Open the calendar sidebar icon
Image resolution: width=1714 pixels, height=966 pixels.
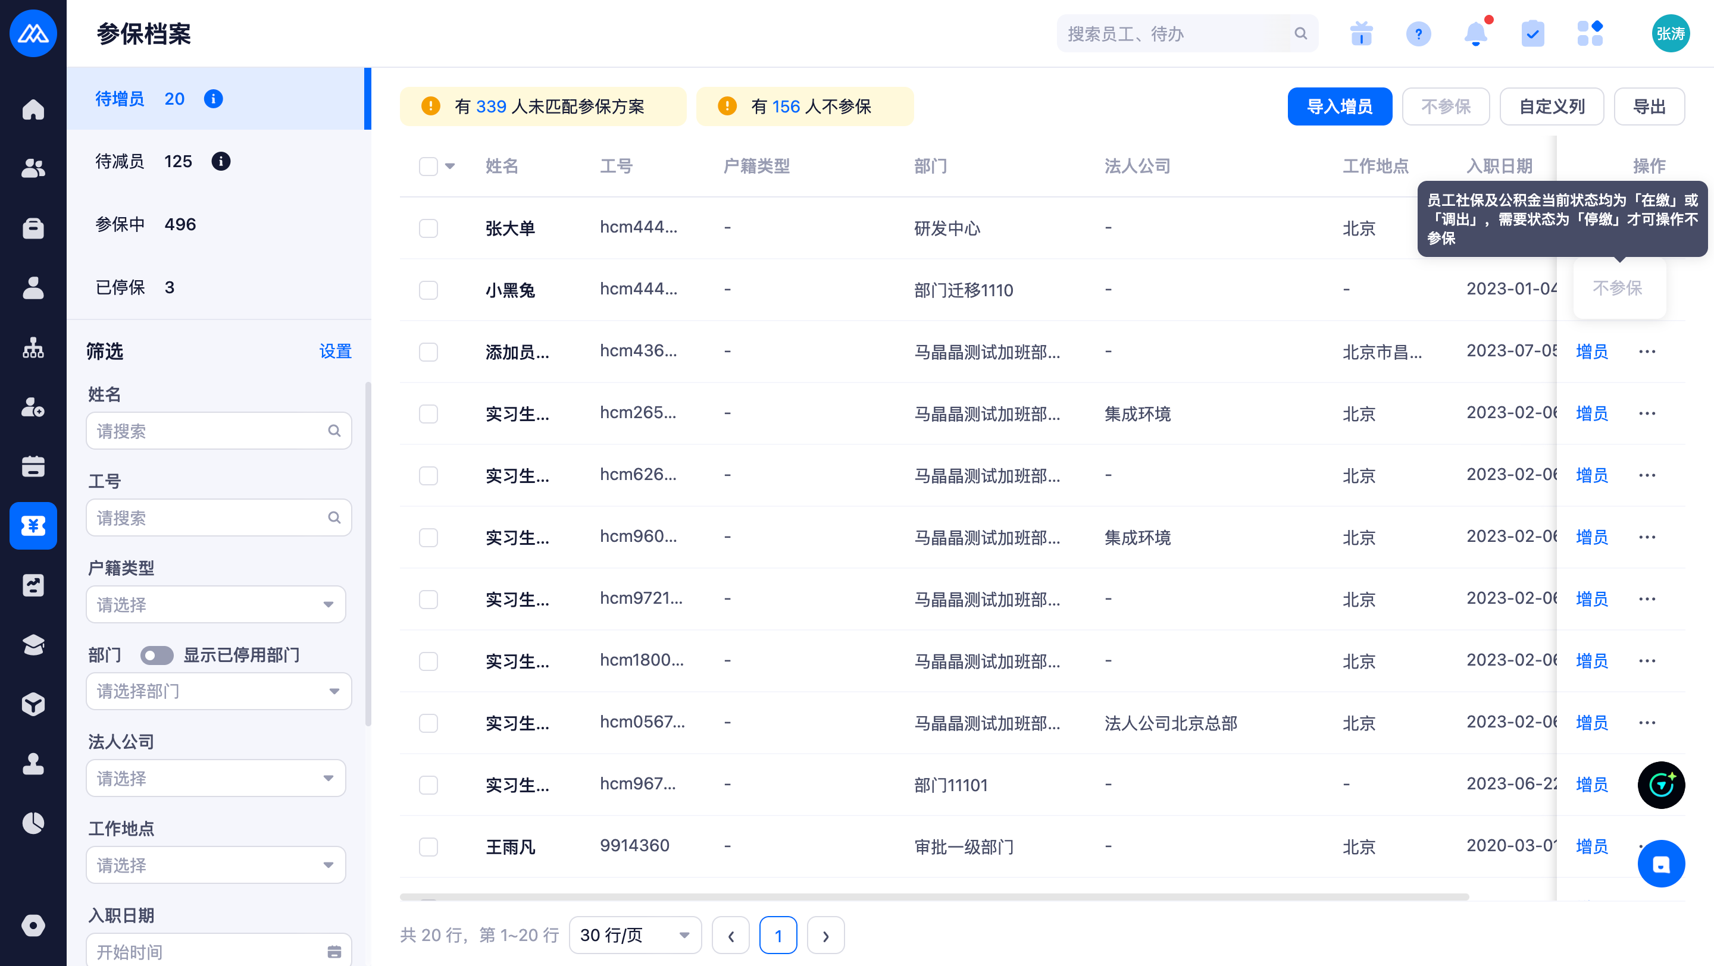[x=33, y=466]
